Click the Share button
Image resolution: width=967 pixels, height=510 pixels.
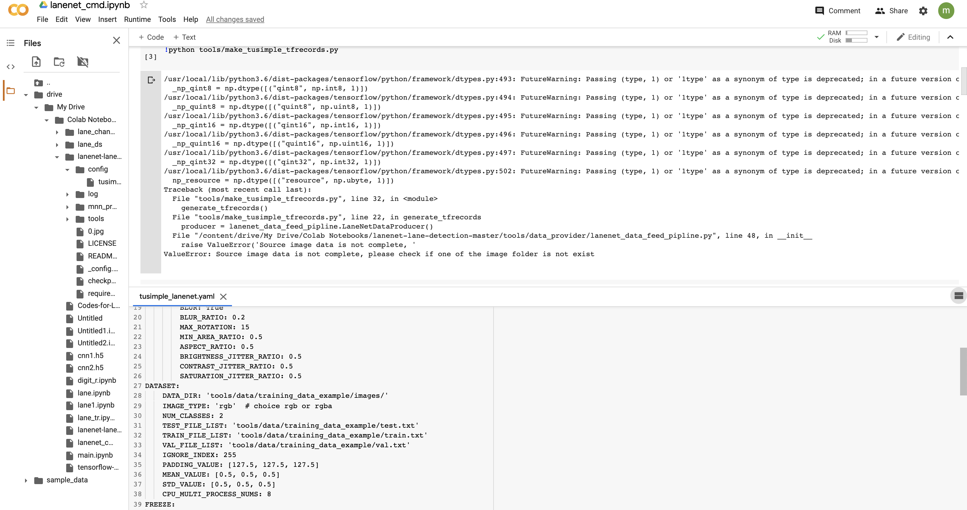coord(891,11)
